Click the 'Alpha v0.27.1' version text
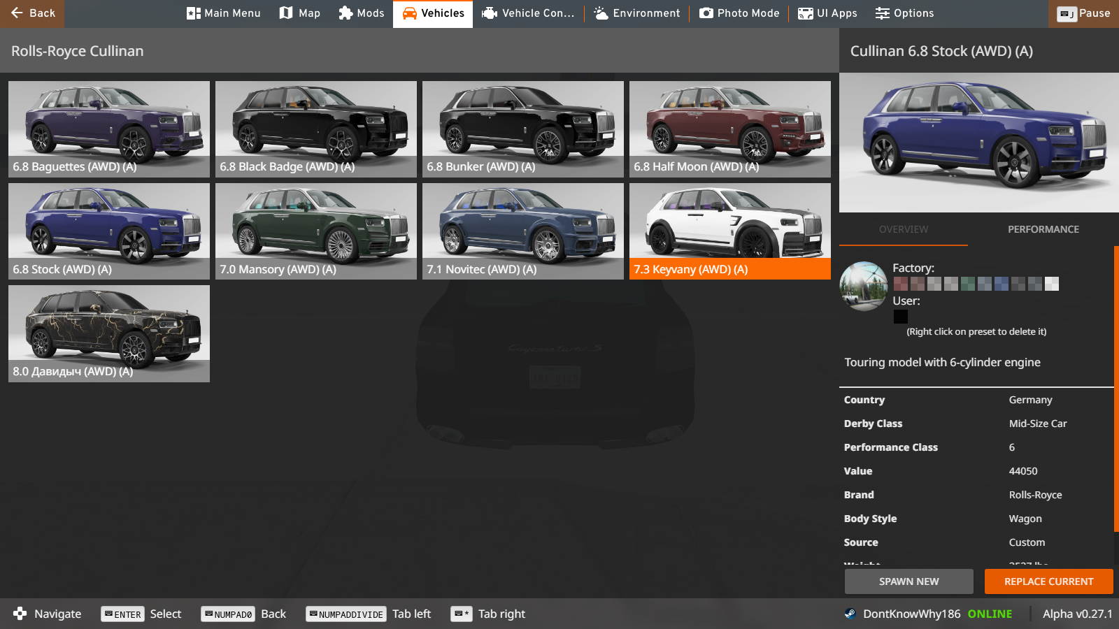This screenshot has width=1119, height=629. click(1077, 614)
